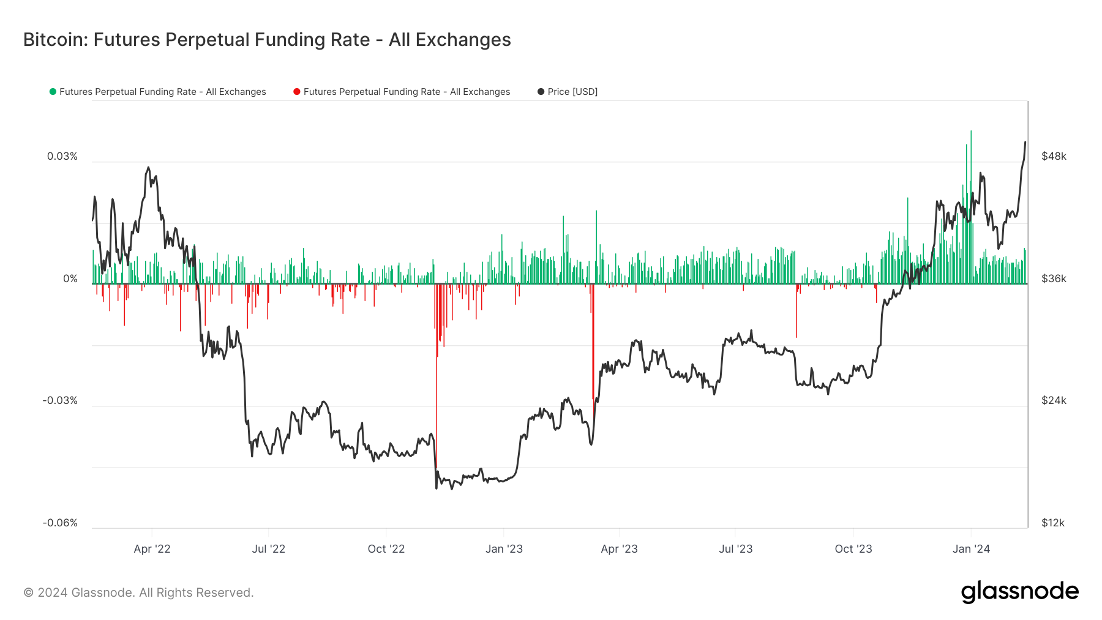Click the Oct '22 x-axis label
Screen dimensions: 1102x620
(x=386, y=549)
